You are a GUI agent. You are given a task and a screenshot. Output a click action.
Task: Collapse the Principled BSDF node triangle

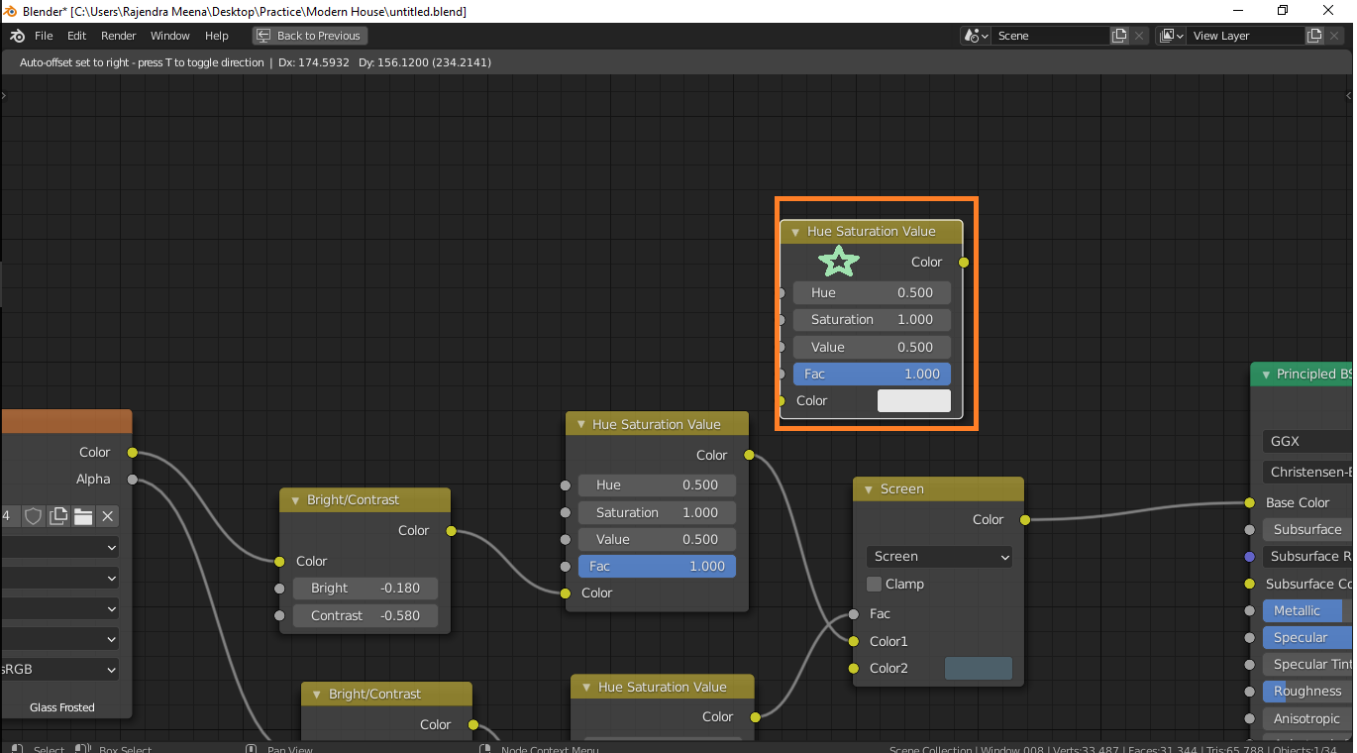pyautogui.click(x=1266, y=375)
